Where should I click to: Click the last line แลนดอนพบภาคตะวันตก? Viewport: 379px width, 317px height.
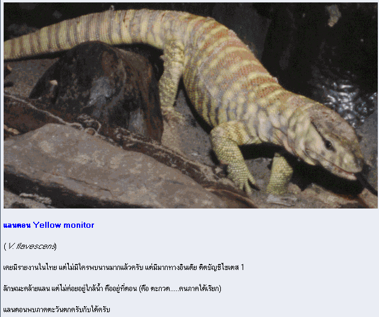coord(57,309)
